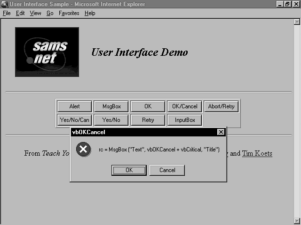301x225 pixels.
Task: Click the red critical error icon
Action: (83, 150)
